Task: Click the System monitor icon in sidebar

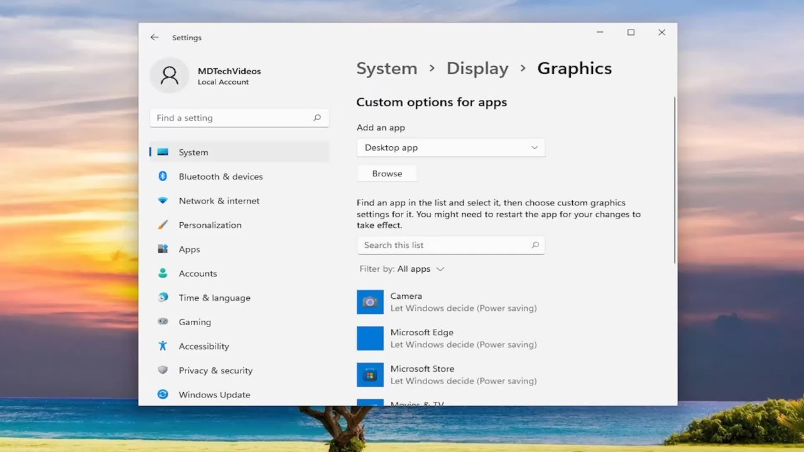Action: coord(163,152)
